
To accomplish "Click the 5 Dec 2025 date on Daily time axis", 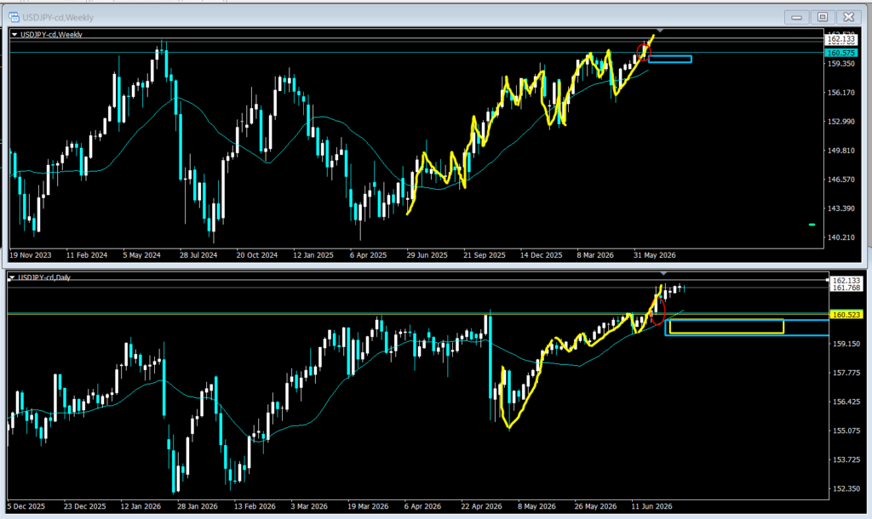I will (x=28, y=506).
